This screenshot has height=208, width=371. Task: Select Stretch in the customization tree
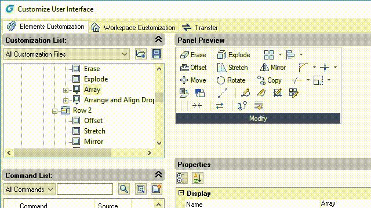click(94, 131)
